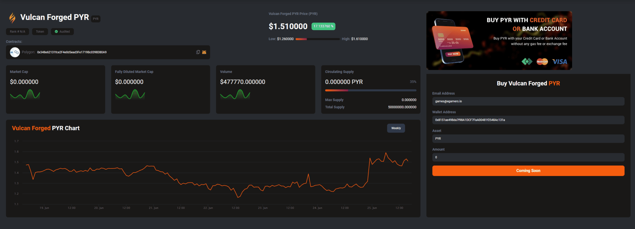This screenshot has height=229, width=635.
Task: Click the Polygon contract address text
Action: pyautogui.click(x=72, y=52)
